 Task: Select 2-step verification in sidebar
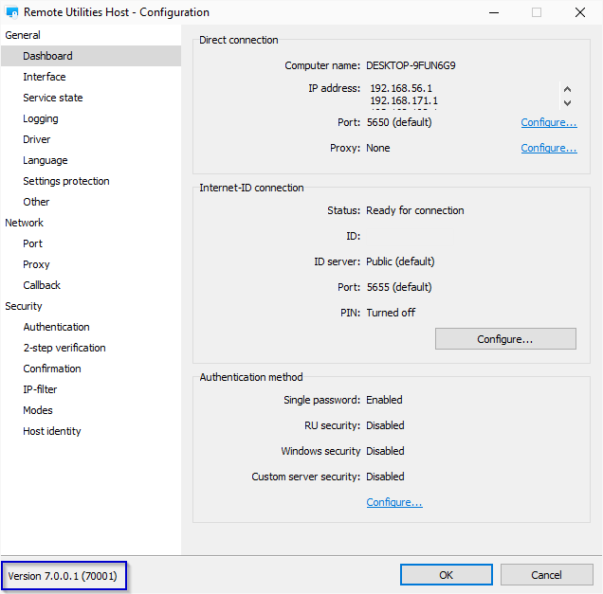click(x=64, y=348)
